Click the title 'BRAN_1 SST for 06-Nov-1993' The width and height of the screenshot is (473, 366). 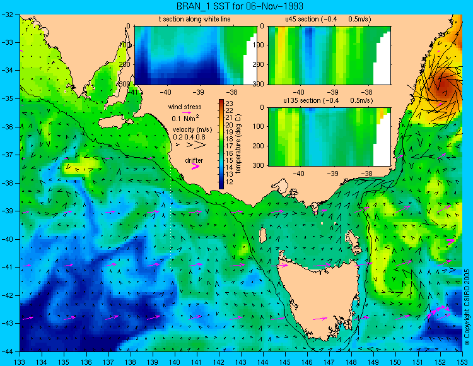pyautogui.click(x=240, y=6)
